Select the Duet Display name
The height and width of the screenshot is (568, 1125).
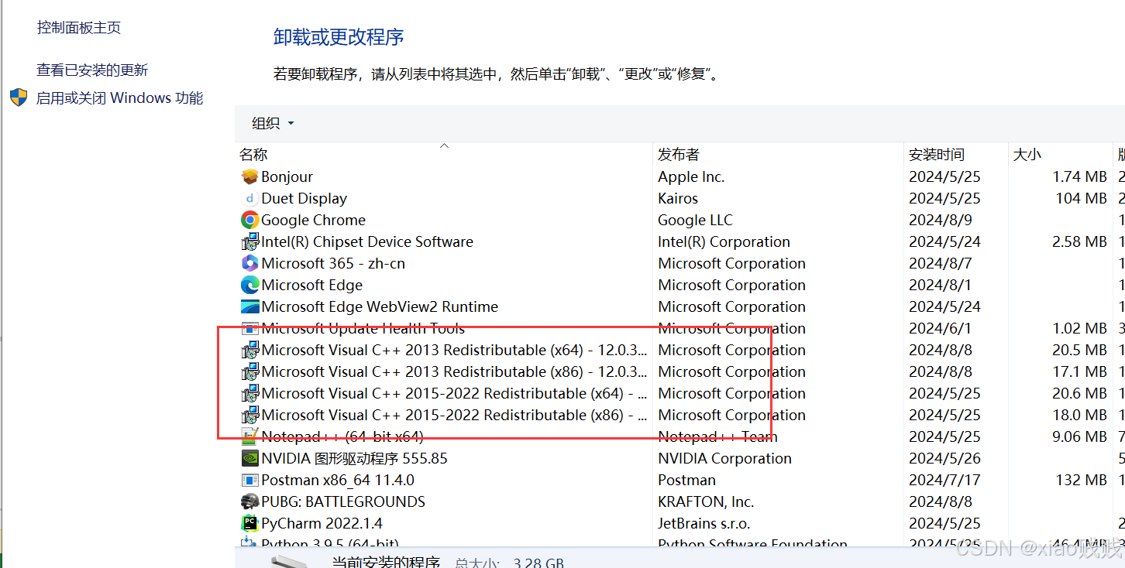[304, 199]
